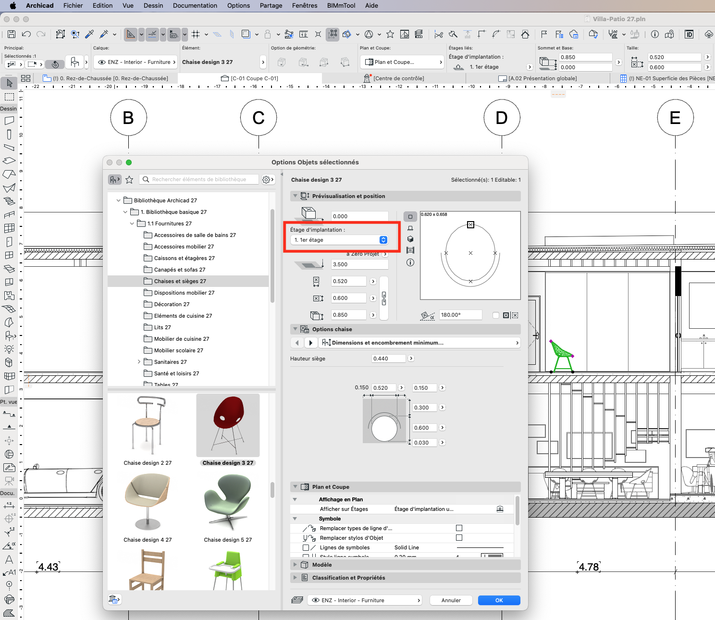The height and width of the screenshot is (620, 715).
Task: Expand Classification et Propriétés panel
Action: tap(295, 578)
